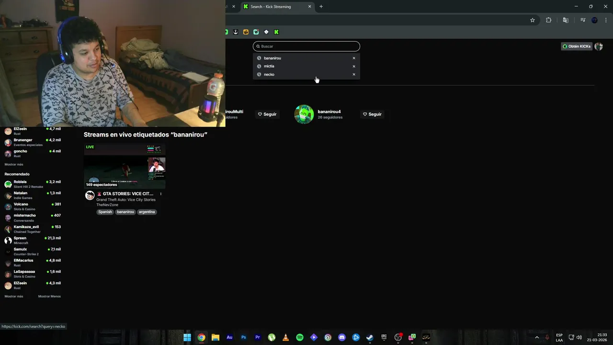Open the Chrome extensions puzzle icon

548,20
